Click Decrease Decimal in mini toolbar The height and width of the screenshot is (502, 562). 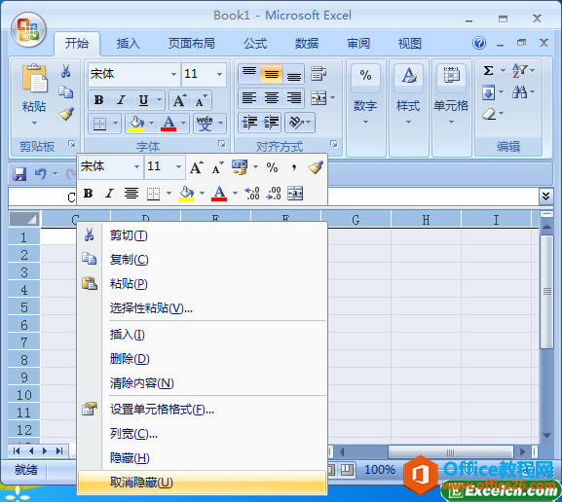coord(274,194)
